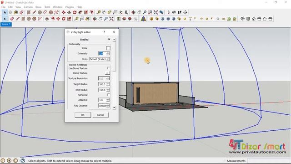Screen dimensions: 291x164
Task: Uncheck the Enabled checkbox
Action: tap(109, 40)
